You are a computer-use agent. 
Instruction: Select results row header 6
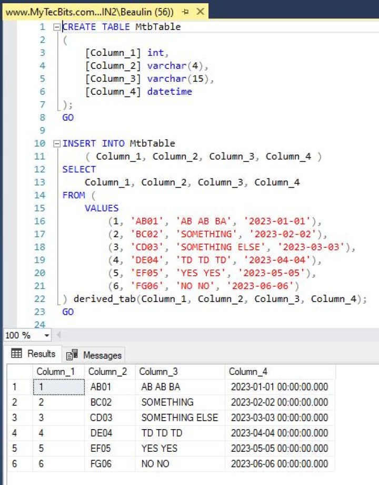point(20,464)
